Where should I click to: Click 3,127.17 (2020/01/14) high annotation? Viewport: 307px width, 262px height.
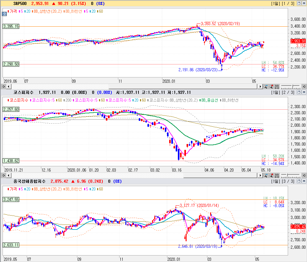(199, 206)
